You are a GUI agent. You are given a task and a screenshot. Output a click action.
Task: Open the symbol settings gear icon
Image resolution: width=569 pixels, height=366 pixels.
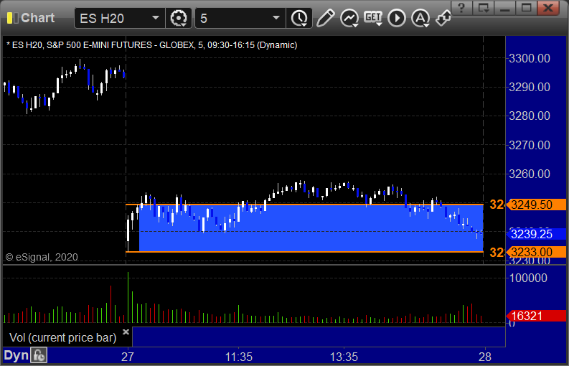click(x=179, y=18)
